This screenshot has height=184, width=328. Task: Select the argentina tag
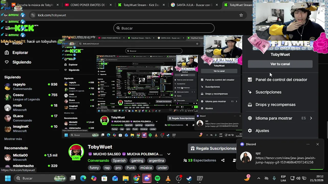point(156,160)
